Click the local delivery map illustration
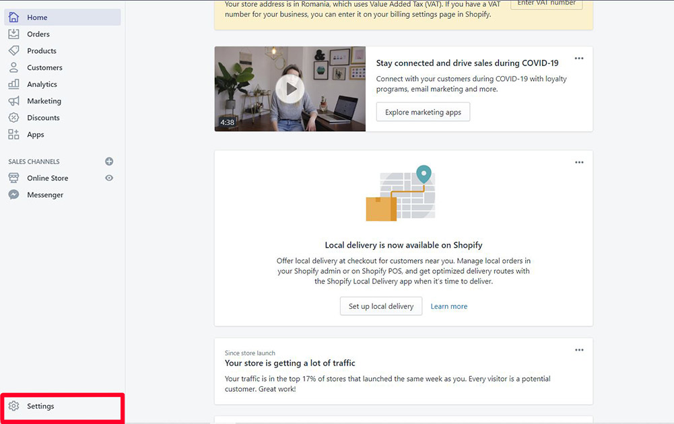 (401, 193)
